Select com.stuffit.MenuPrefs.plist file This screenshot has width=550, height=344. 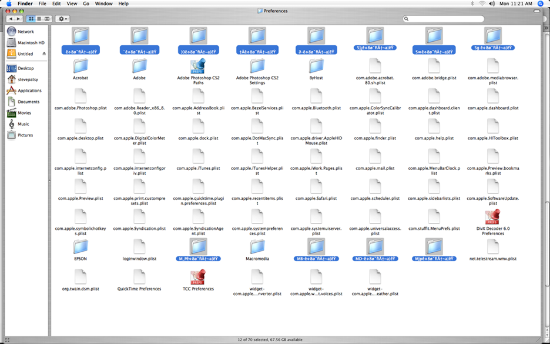point(434,218)
